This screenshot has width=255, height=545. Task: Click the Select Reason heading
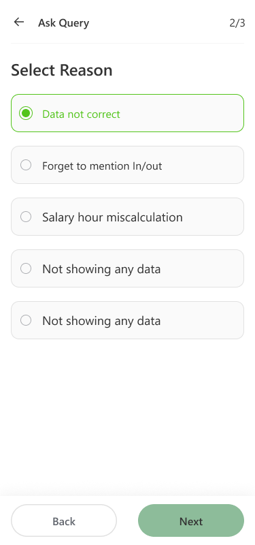62,70
